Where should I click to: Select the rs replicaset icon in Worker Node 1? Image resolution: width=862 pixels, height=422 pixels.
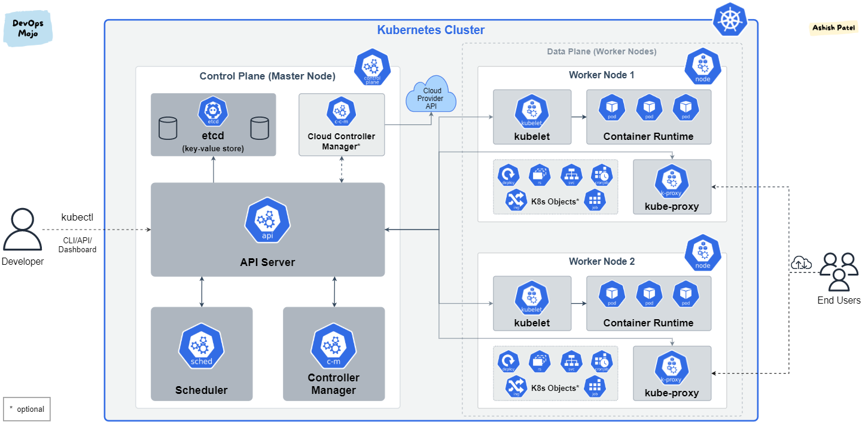[539, 175]
